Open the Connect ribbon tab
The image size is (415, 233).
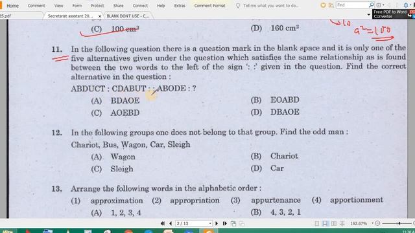point(140,6)
